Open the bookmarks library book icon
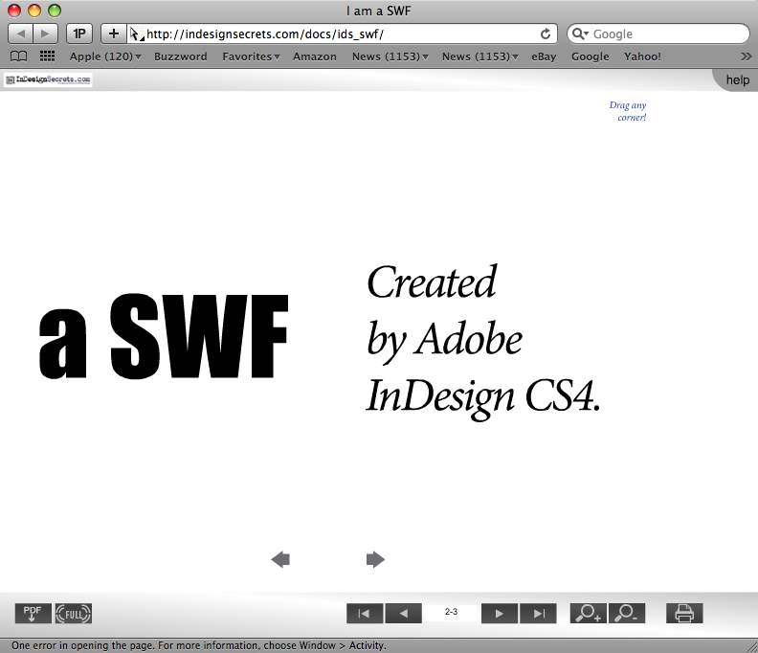This screenshot has width=758, height=653. 18,56
